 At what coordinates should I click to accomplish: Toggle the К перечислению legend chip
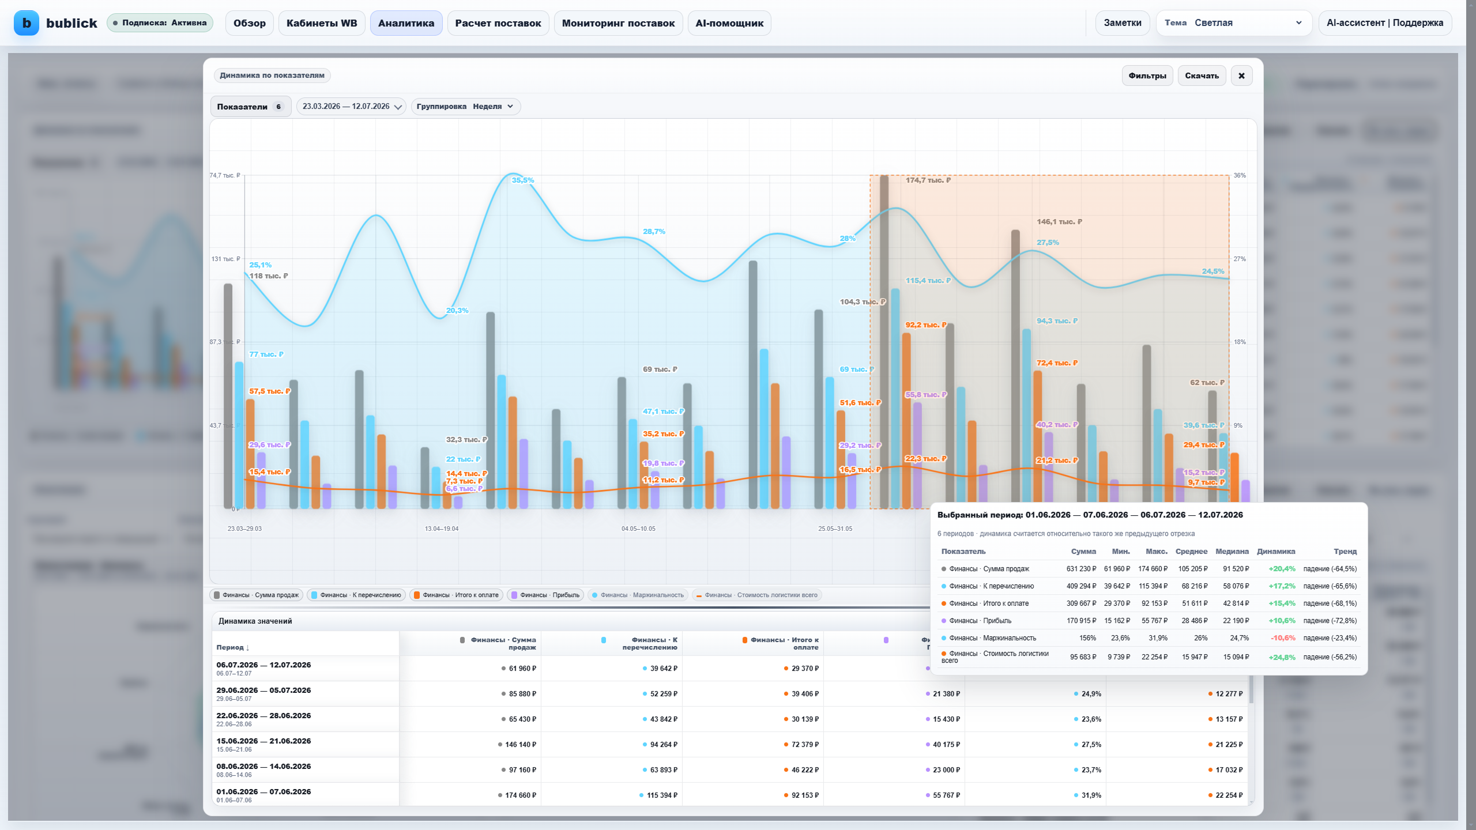(356, 595)
